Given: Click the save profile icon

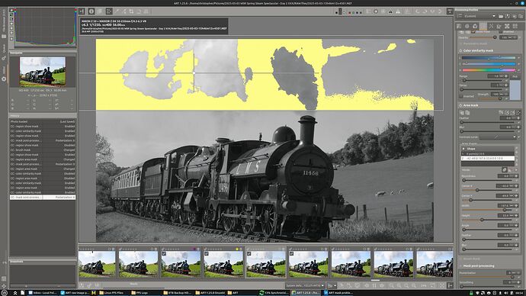Looking at the screenshot, I should pos(508,16).
